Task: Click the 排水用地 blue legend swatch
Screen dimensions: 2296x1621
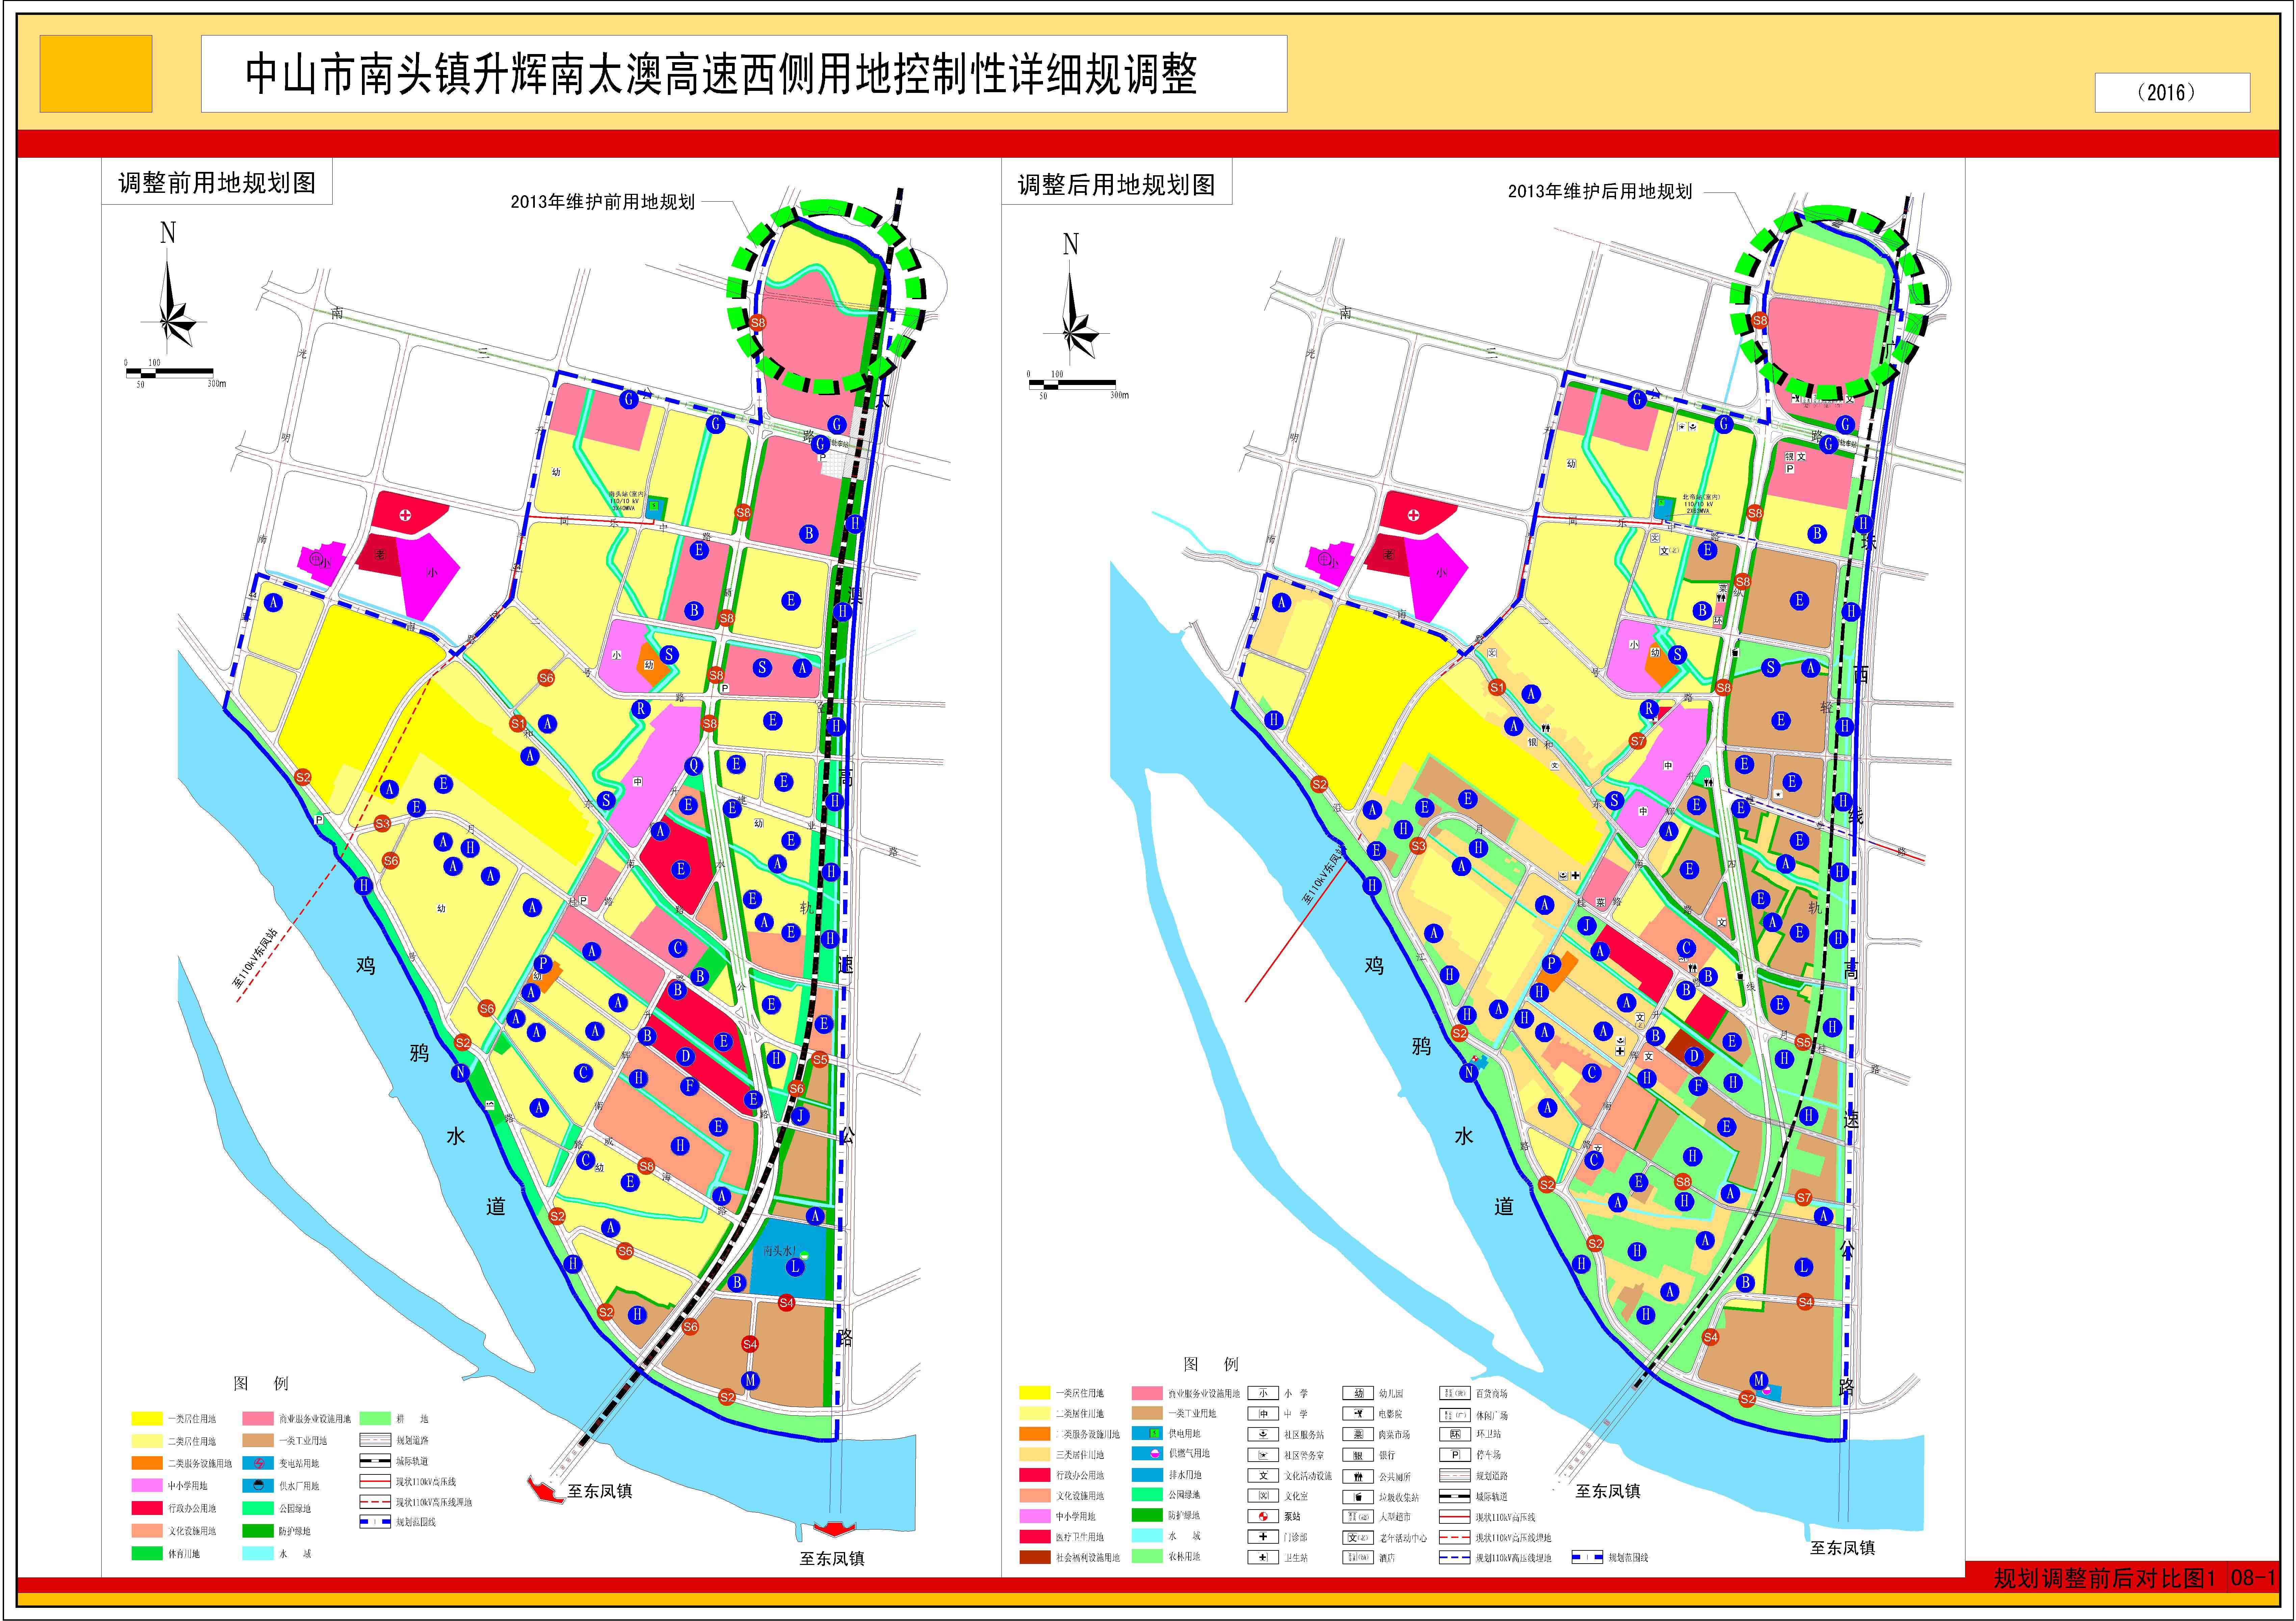Action: pyautogui.click(x=1147, y=1475)
